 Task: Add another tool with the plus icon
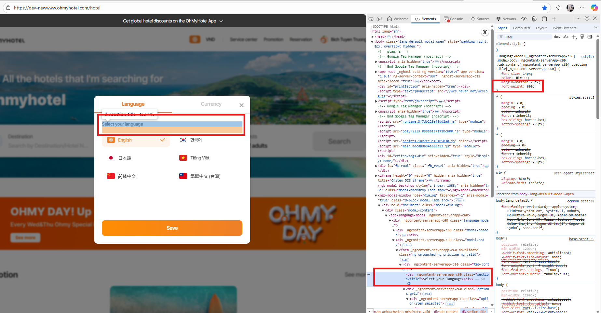[554, 19]
